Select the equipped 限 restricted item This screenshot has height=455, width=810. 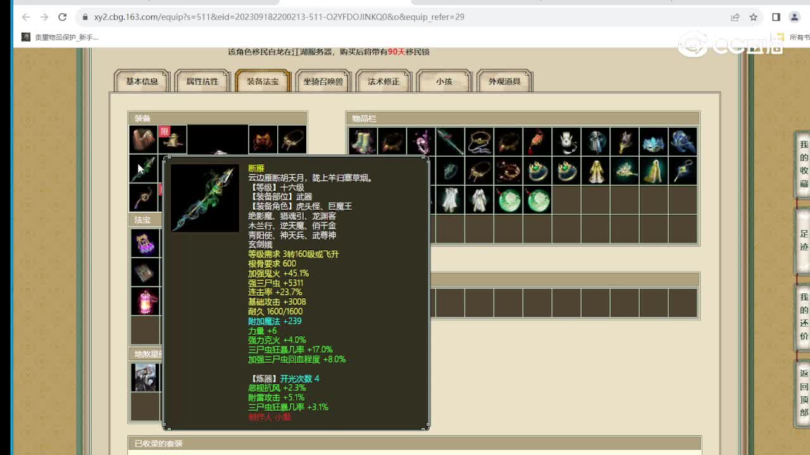pyautogui.click(x=172, y=139)
